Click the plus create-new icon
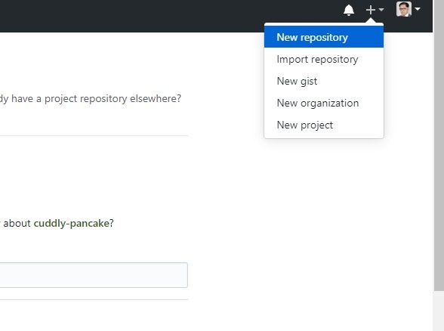This screenshot has height=331, width=444. [370, 10]
